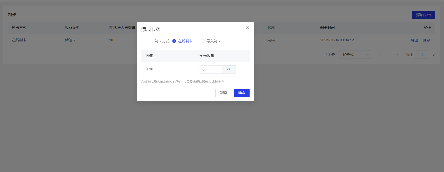Select the 导入制卡 radio option
444x172 pixels.
[203, 41]
